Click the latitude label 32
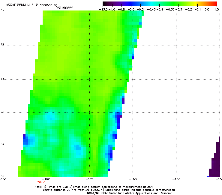The height and width of the screenshot is (195, 222). [2, 144]
